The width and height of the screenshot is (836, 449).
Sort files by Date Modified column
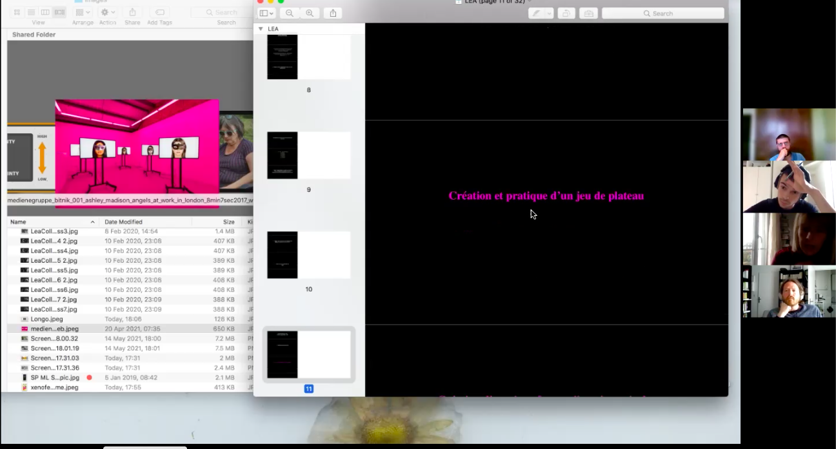click(x=146, y=222)
